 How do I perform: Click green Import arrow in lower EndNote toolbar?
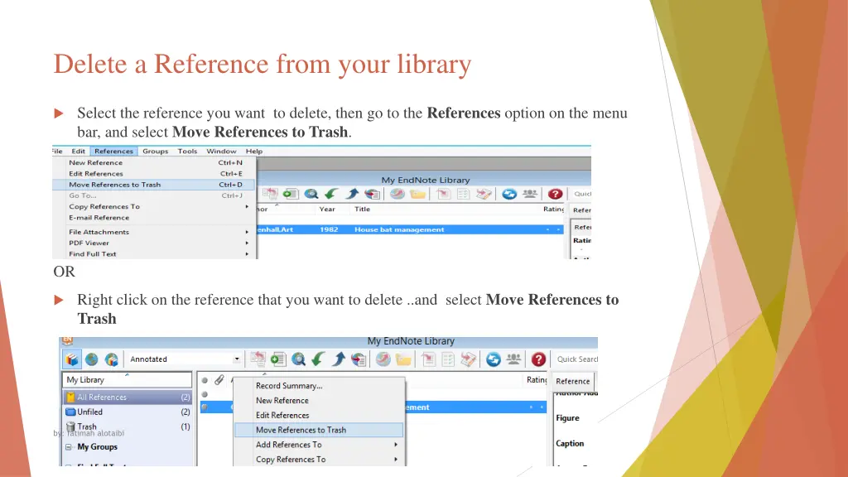pyautogui.click(x=318, y=359)
